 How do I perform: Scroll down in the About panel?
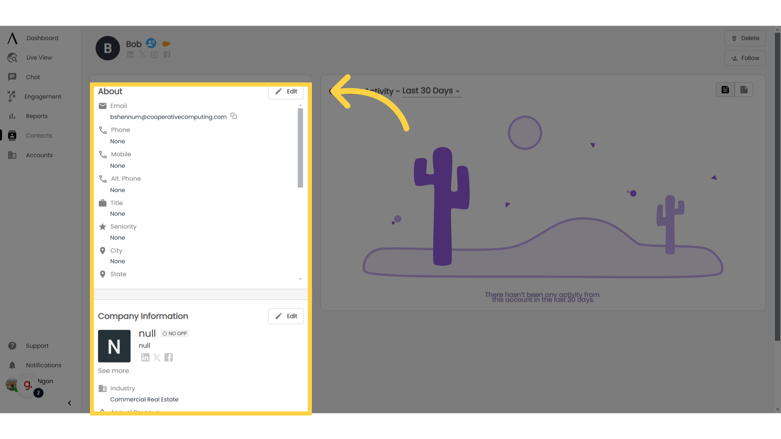300,279
